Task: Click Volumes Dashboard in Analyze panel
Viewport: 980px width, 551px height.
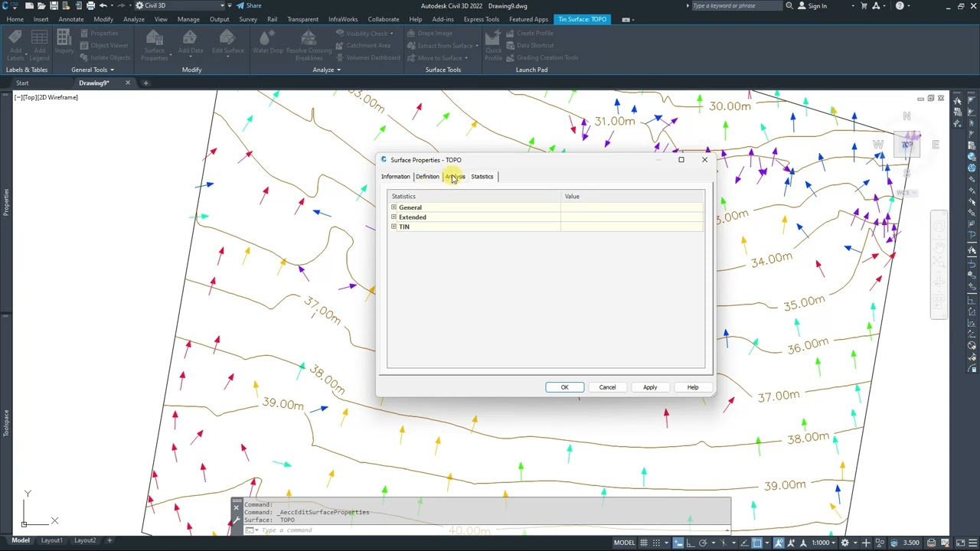Action: (367, 57)
